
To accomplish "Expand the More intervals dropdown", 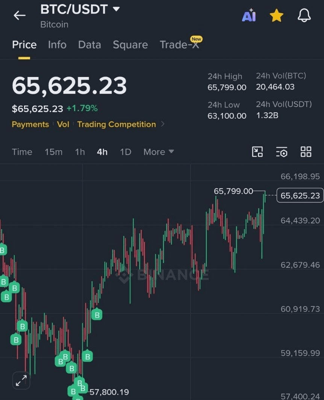I will 159,152.
